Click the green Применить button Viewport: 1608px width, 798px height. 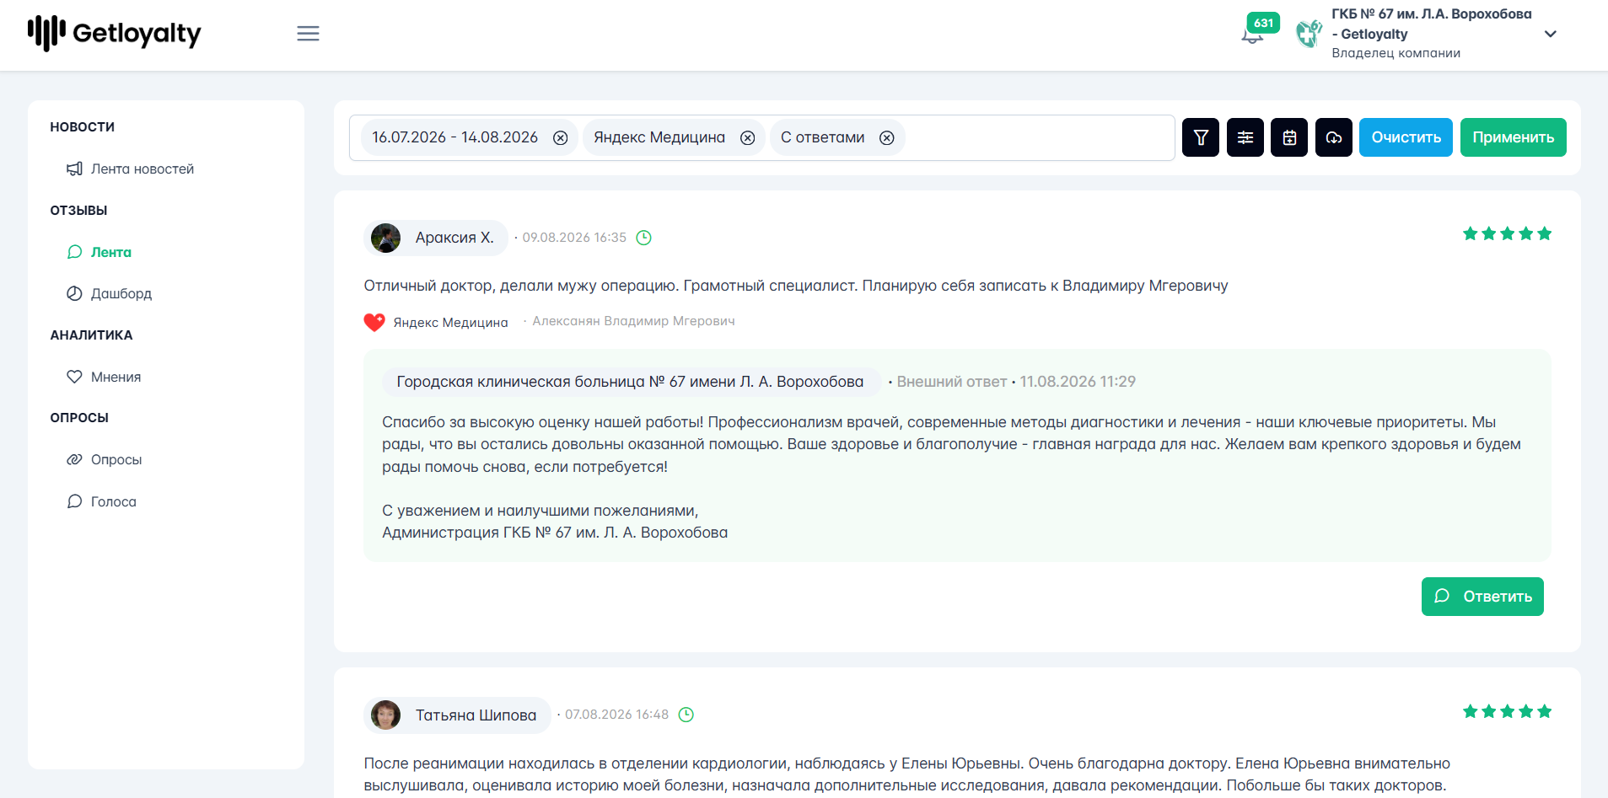click(1514, 137)
